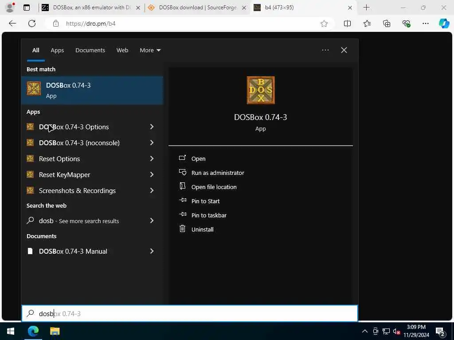Choose Open file location
The height and width of the screenshot is (340, 454).
pyautogui.click(x=214, y=187)
